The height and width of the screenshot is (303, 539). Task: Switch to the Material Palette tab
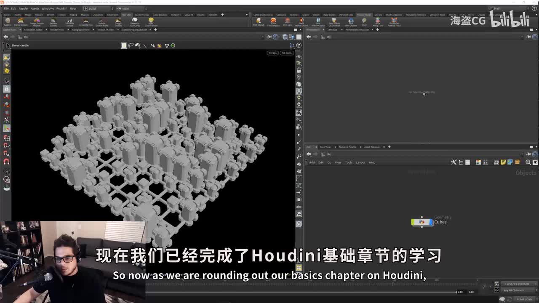348,147
